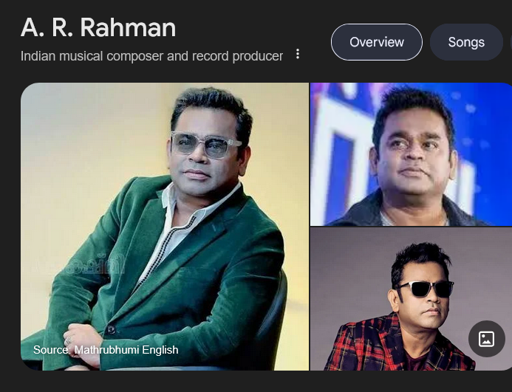This screenshot has width=512, height=392.
Task: Open the red plaid jacket photo
Action: coord(411,299)
